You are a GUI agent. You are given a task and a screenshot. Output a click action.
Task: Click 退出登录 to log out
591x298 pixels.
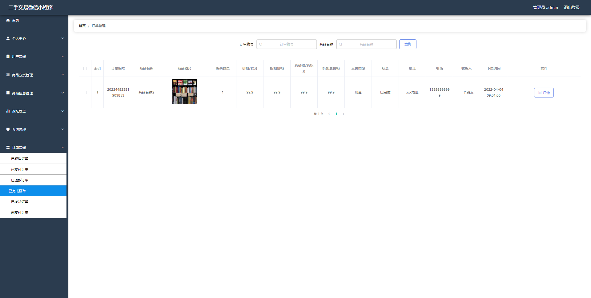tap(572, 7)
